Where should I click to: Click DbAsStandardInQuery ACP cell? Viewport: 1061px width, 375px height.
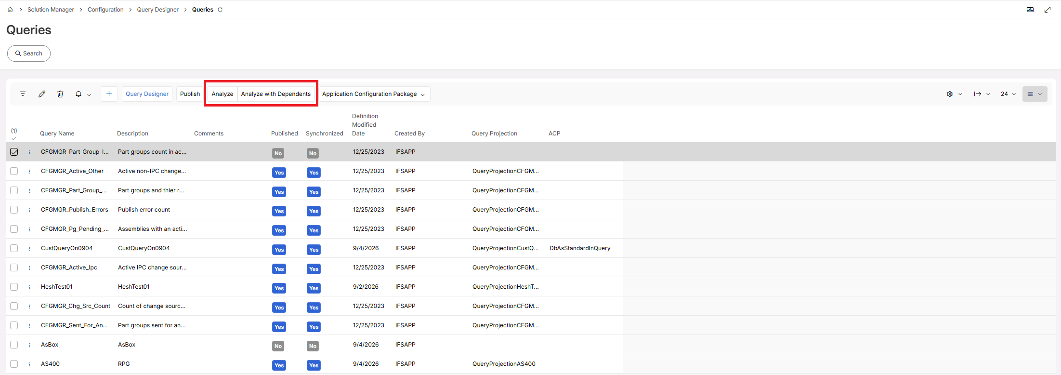[x=580, y=248]
